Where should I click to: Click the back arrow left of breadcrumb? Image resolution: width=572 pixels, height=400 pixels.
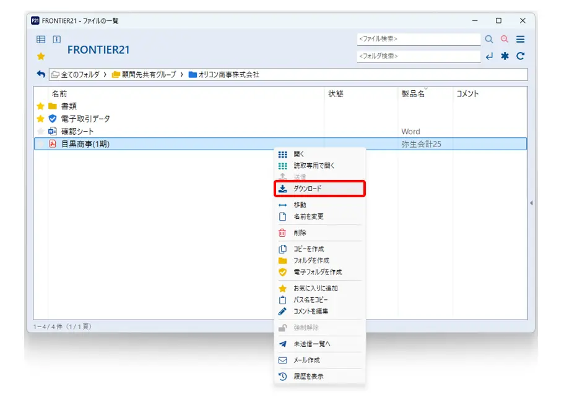pyautogui.click(x=41, y=74)
